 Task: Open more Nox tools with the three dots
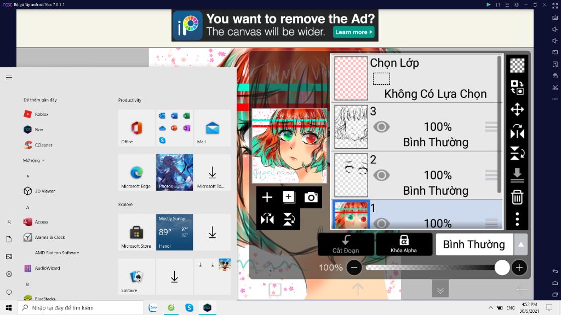555,99
